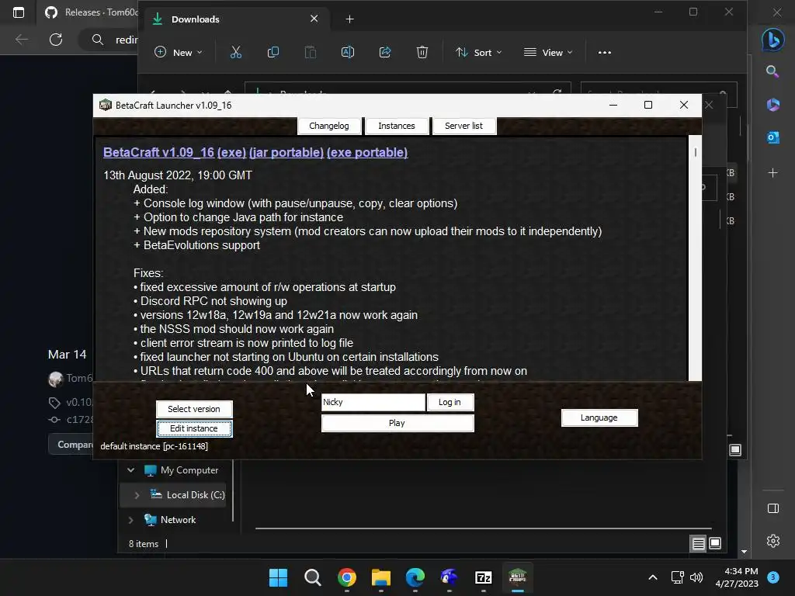Open the (jar portable) download link
Image resolution: width=795 pixels, height=596 pixels.
(x=286, y=153)
